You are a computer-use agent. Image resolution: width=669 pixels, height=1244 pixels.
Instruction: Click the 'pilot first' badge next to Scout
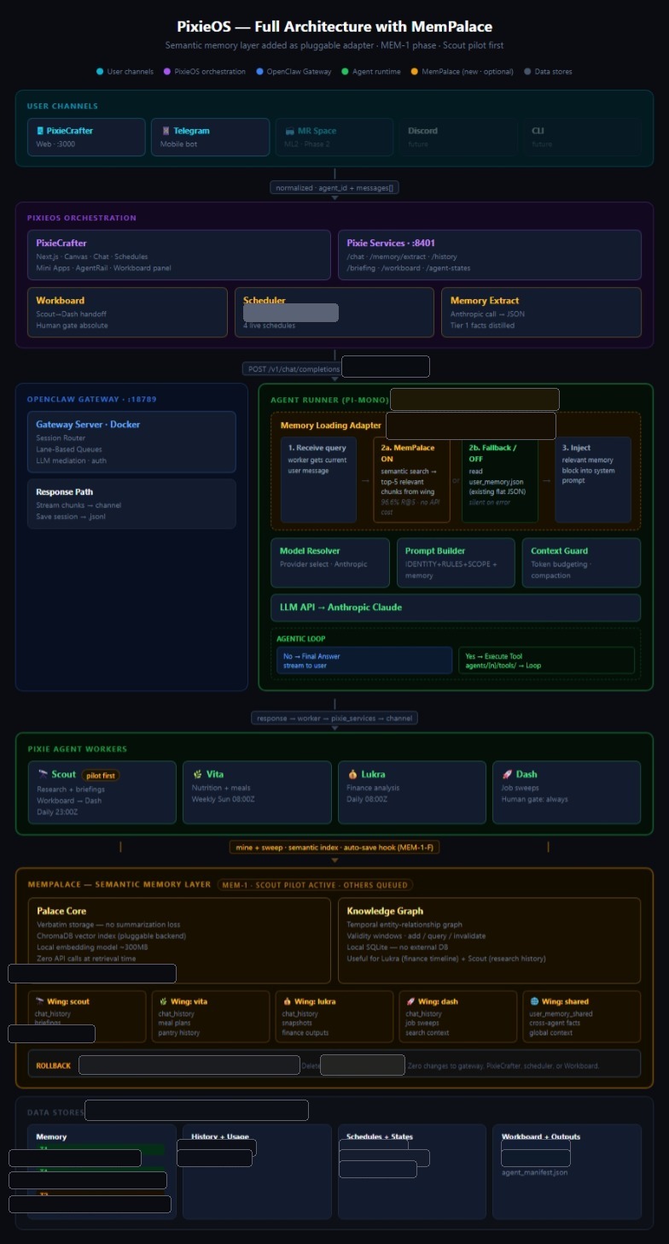(x=102, y=775)
